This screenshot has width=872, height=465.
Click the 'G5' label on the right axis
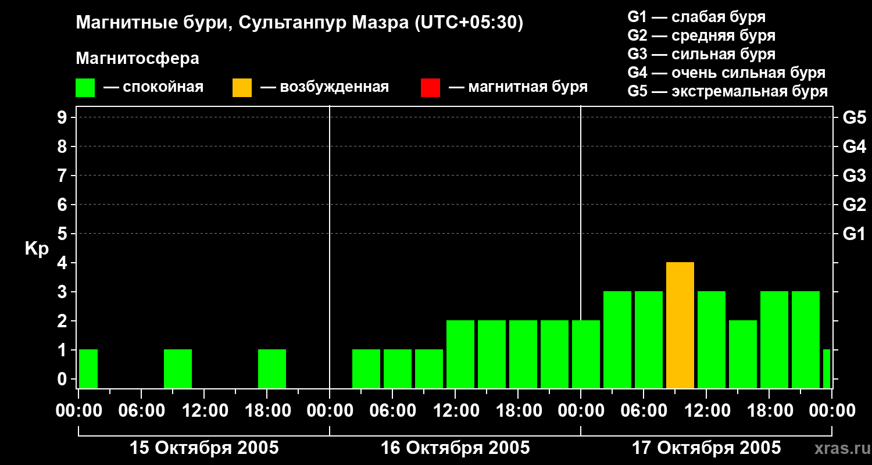[x=854, y=117]
